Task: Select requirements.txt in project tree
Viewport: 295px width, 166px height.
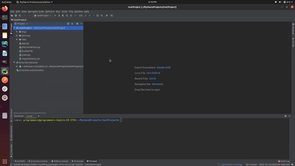Action: [x=29, y=59]
